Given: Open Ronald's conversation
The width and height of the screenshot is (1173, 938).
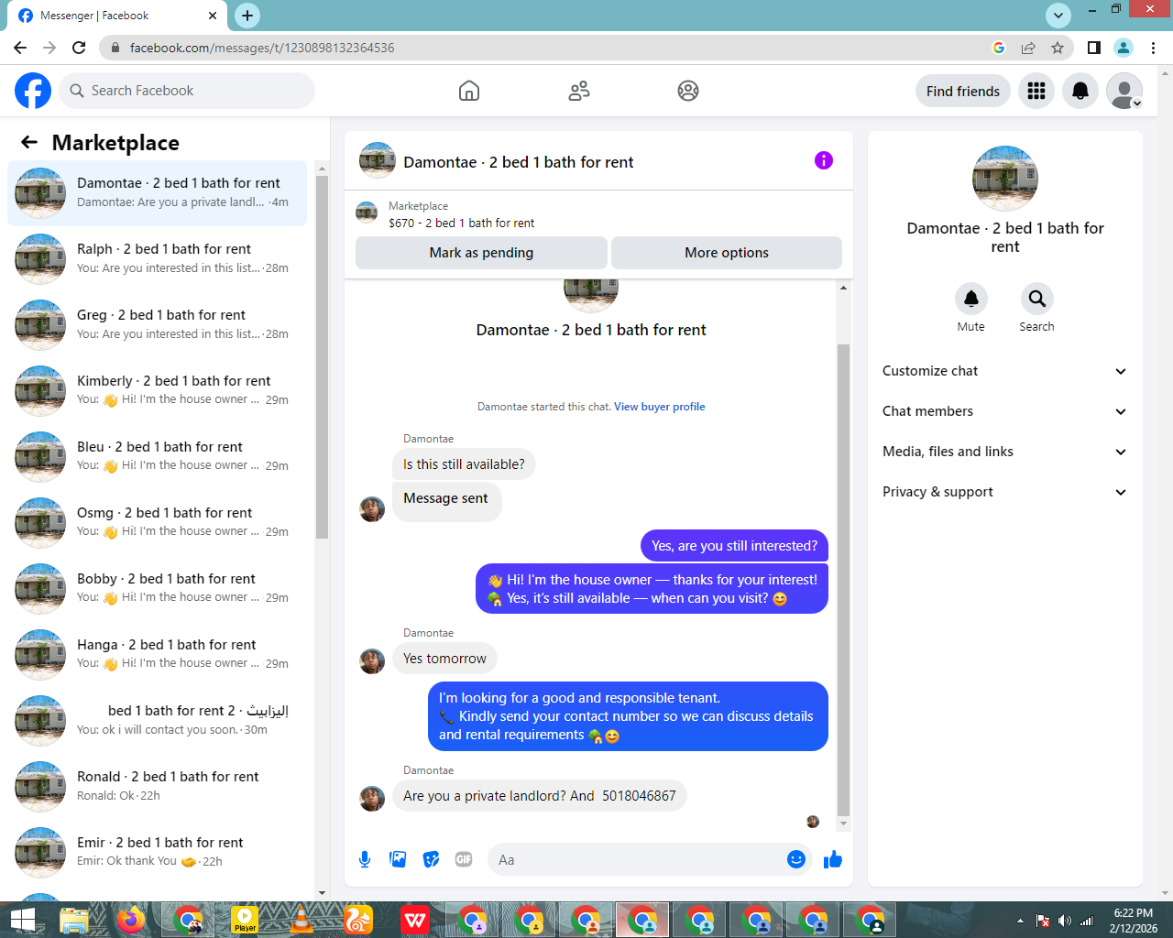Looking at the screenshot, I should coord(158,786).
